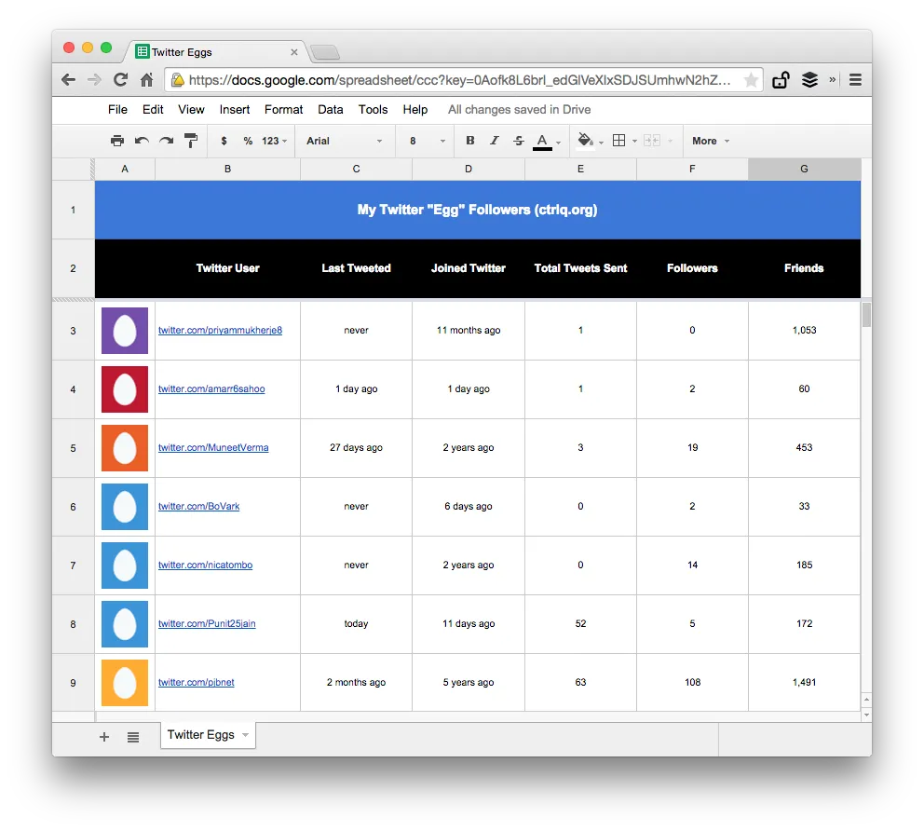The height and width of the screenshot is (831, 924).
Task: Toggle bold formatting
Action: click(469, 141)
